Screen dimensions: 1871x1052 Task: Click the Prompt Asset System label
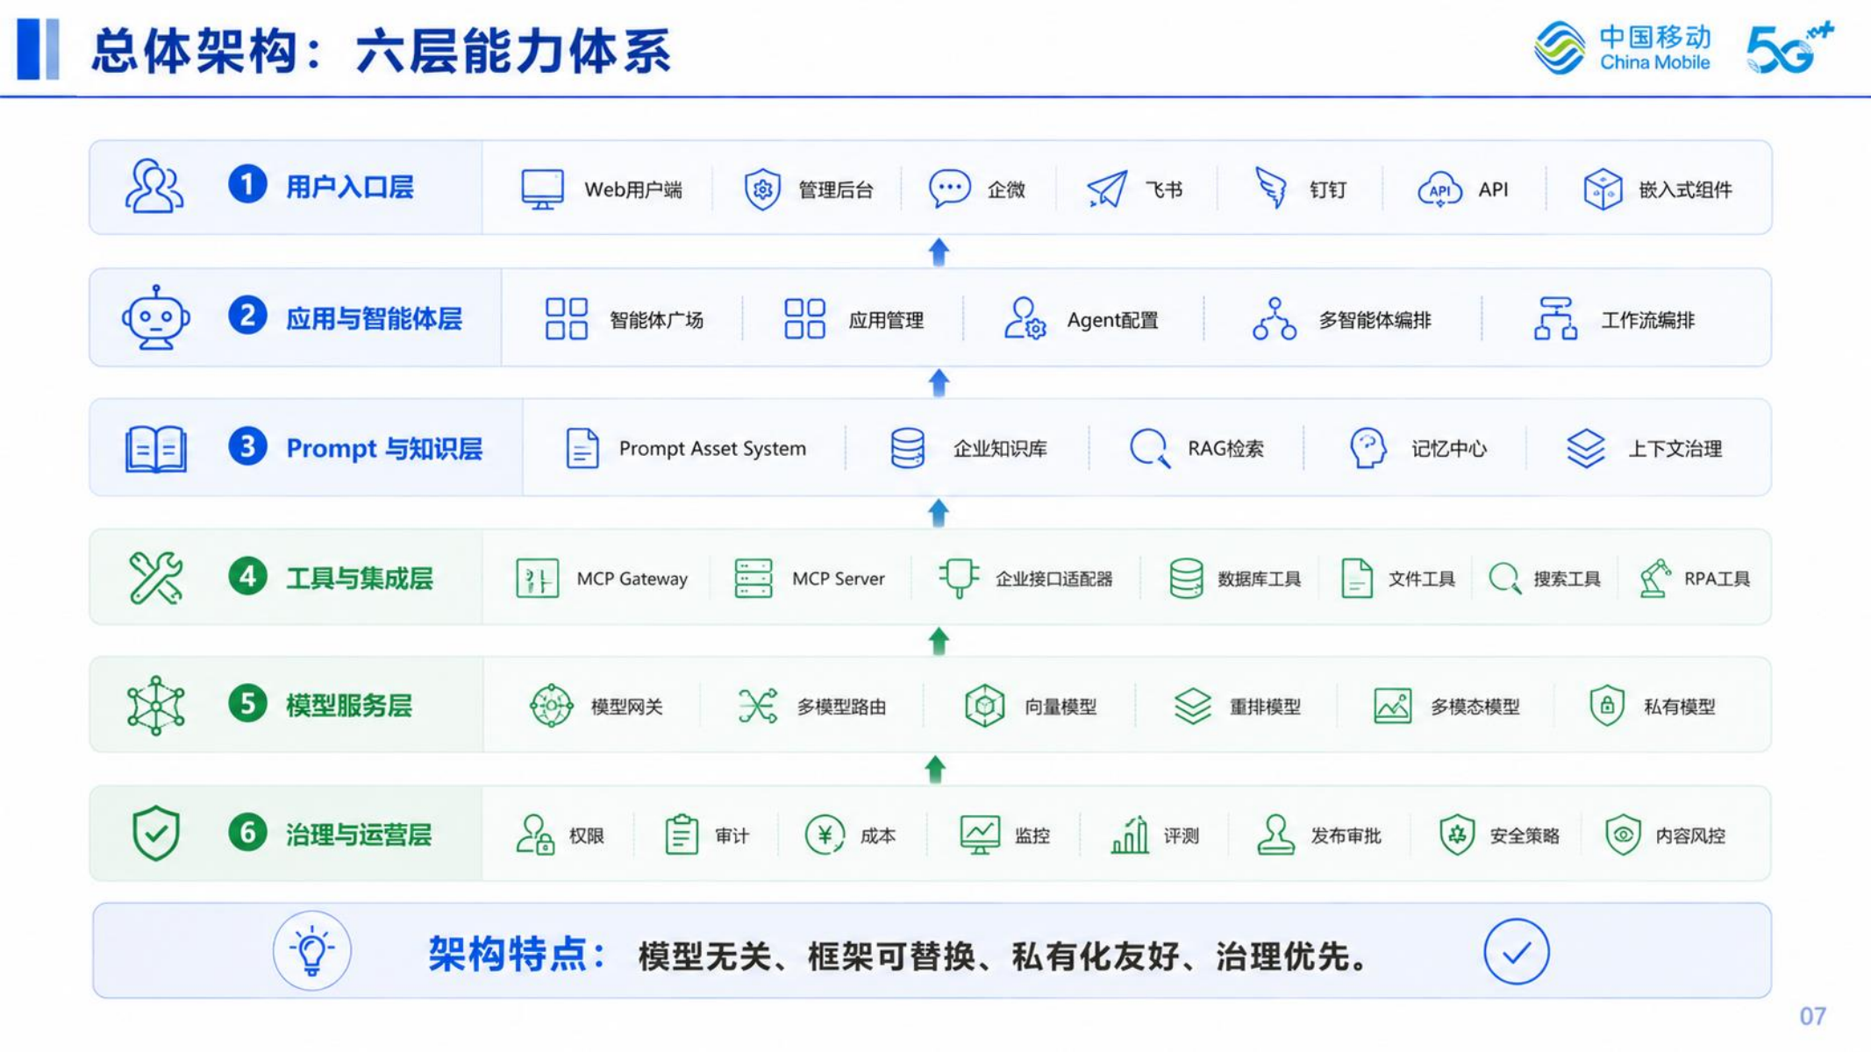click(x=712, y=448)
